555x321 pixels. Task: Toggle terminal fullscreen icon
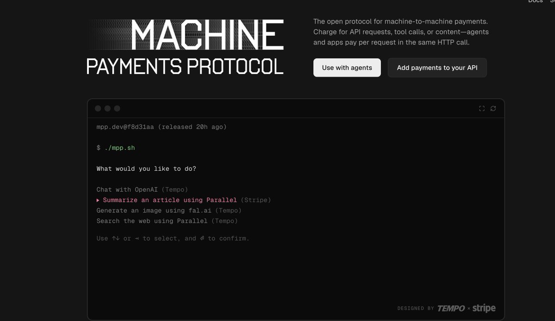coord(482,109)
